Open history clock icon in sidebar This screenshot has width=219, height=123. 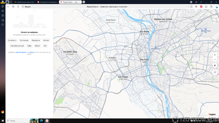point(3,25)
